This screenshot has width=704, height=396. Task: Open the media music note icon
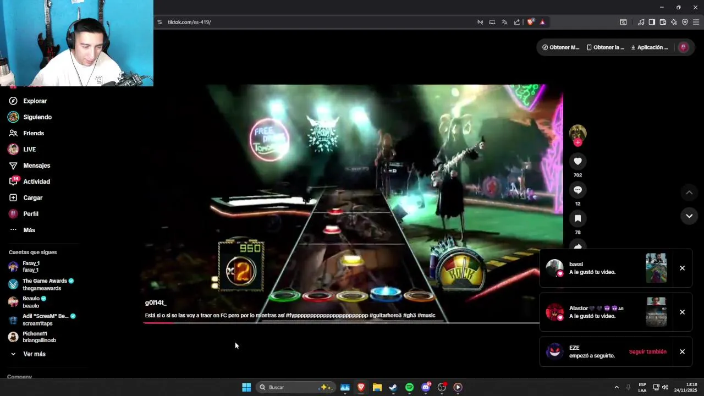pos(641,22)
